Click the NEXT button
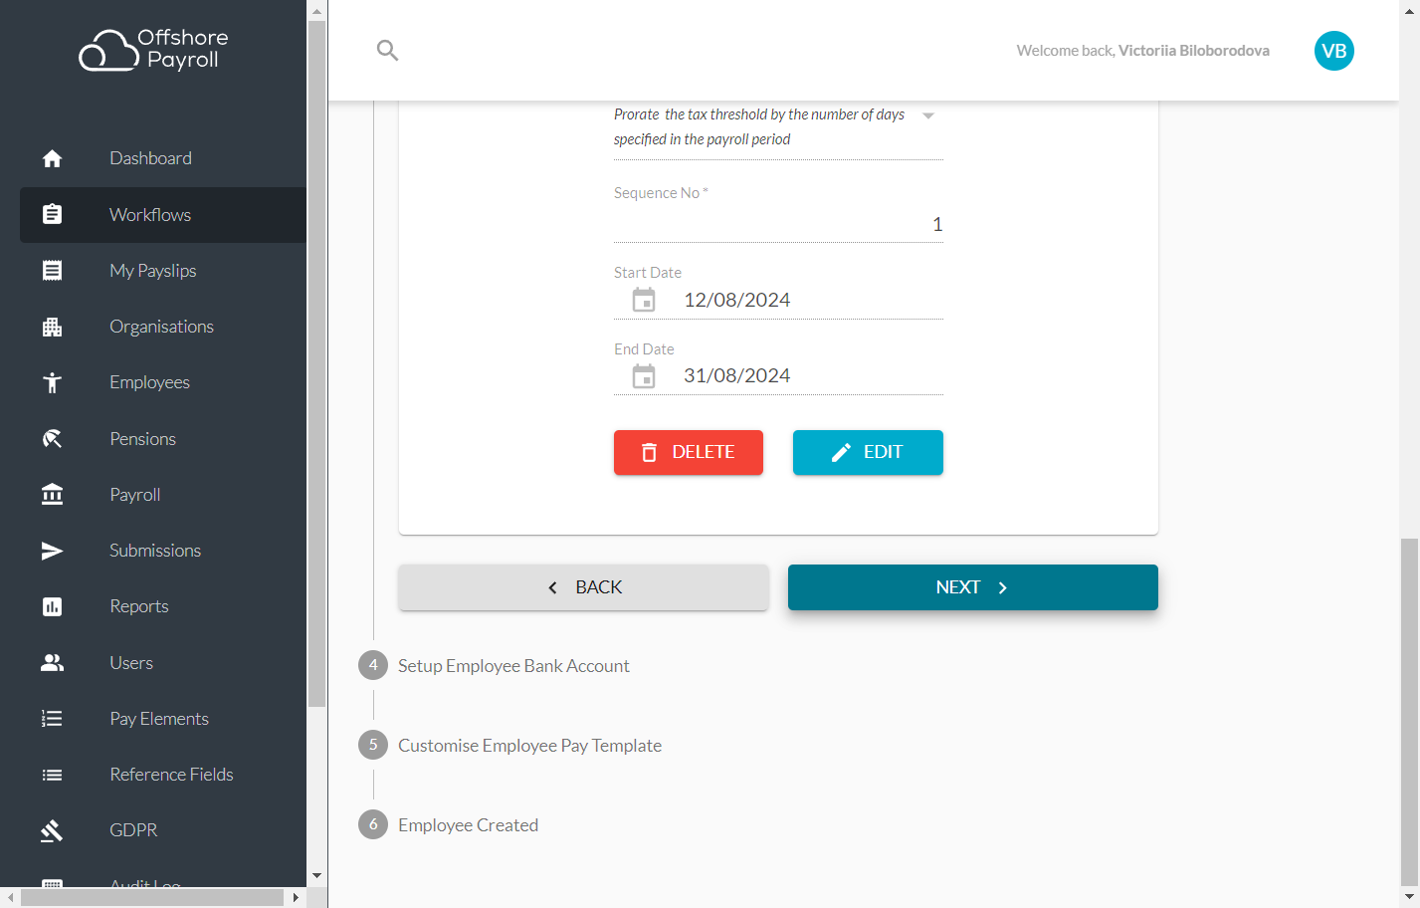 (973, 587)
